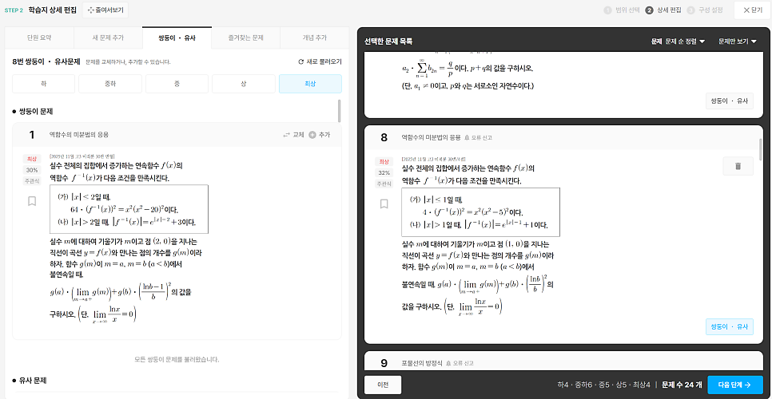Click the 최상 badge on twin problem 1
The image size is (772, 399).
pyautogui.click(x=32, y=159)
